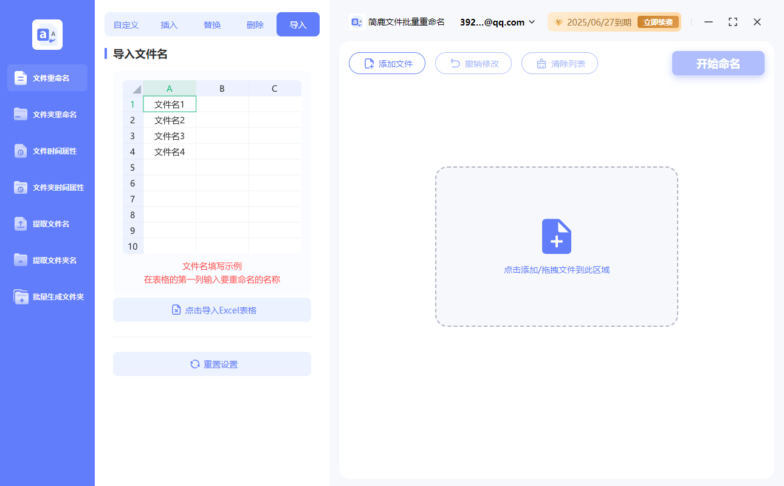
Task: Select 提取文件名 in the sidebar
Action: coord(47,224)
